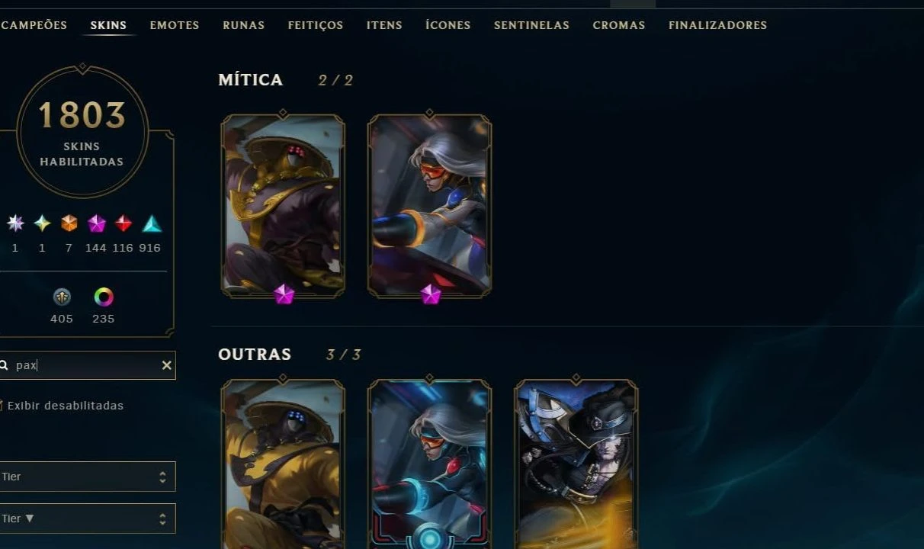
Task: Click inside the pax search field
Action: point(88,365)
